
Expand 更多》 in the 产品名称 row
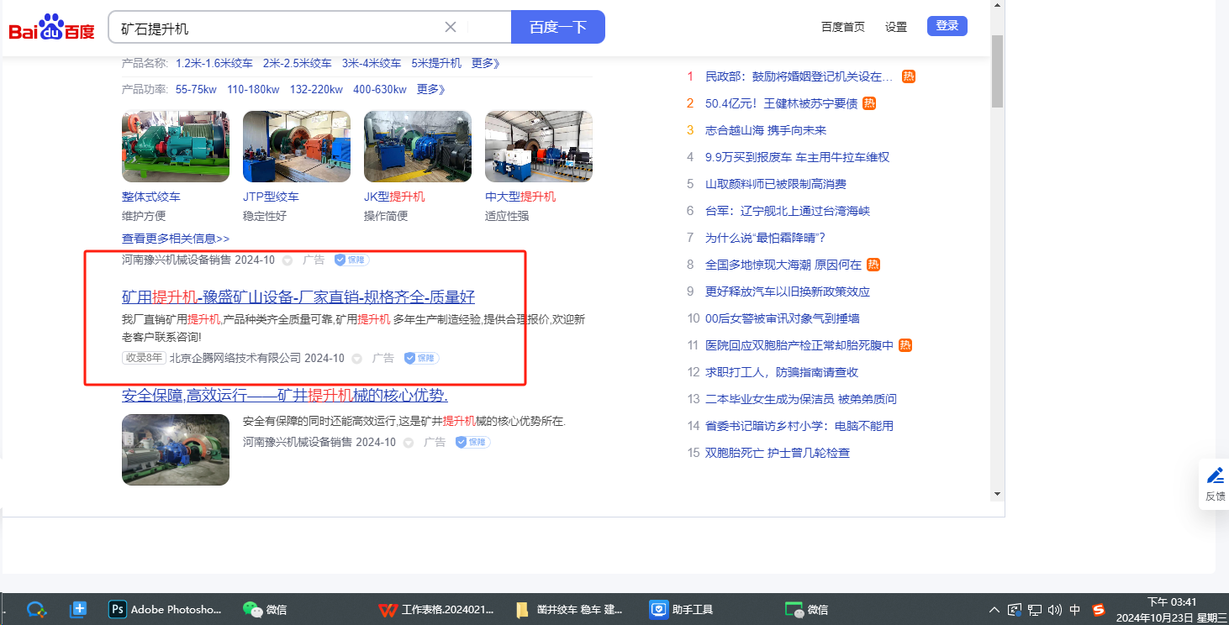pyautogui.click(x=486, y=63)
